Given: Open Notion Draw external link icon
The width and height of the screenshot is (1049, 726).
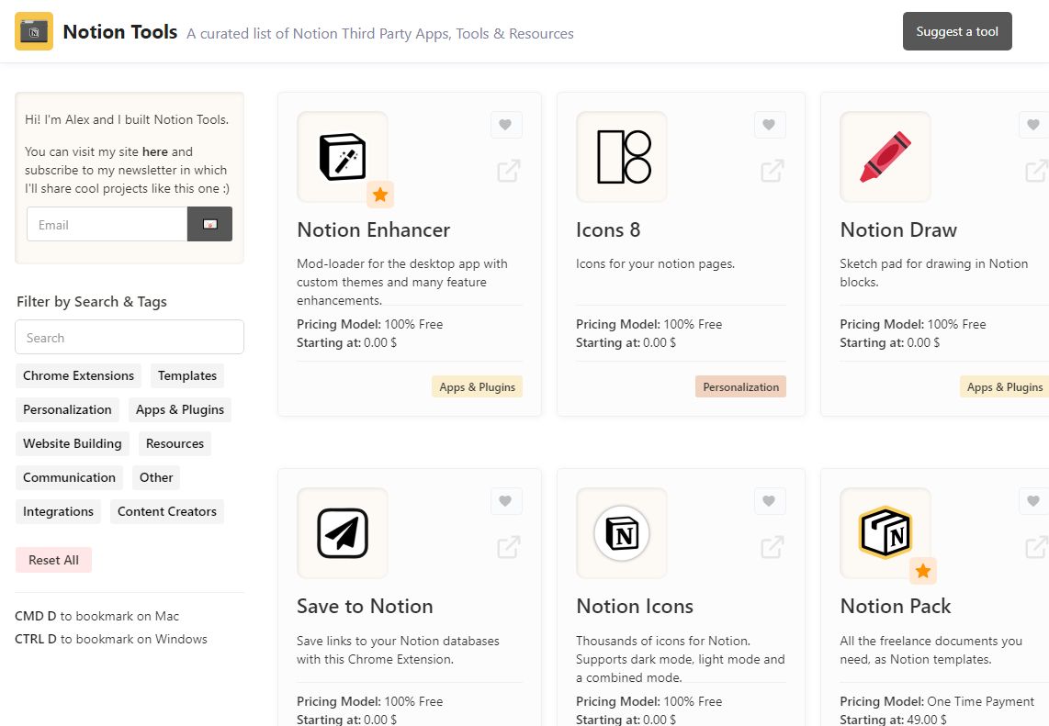Looking at the screenshot, I should [1036, 171].
